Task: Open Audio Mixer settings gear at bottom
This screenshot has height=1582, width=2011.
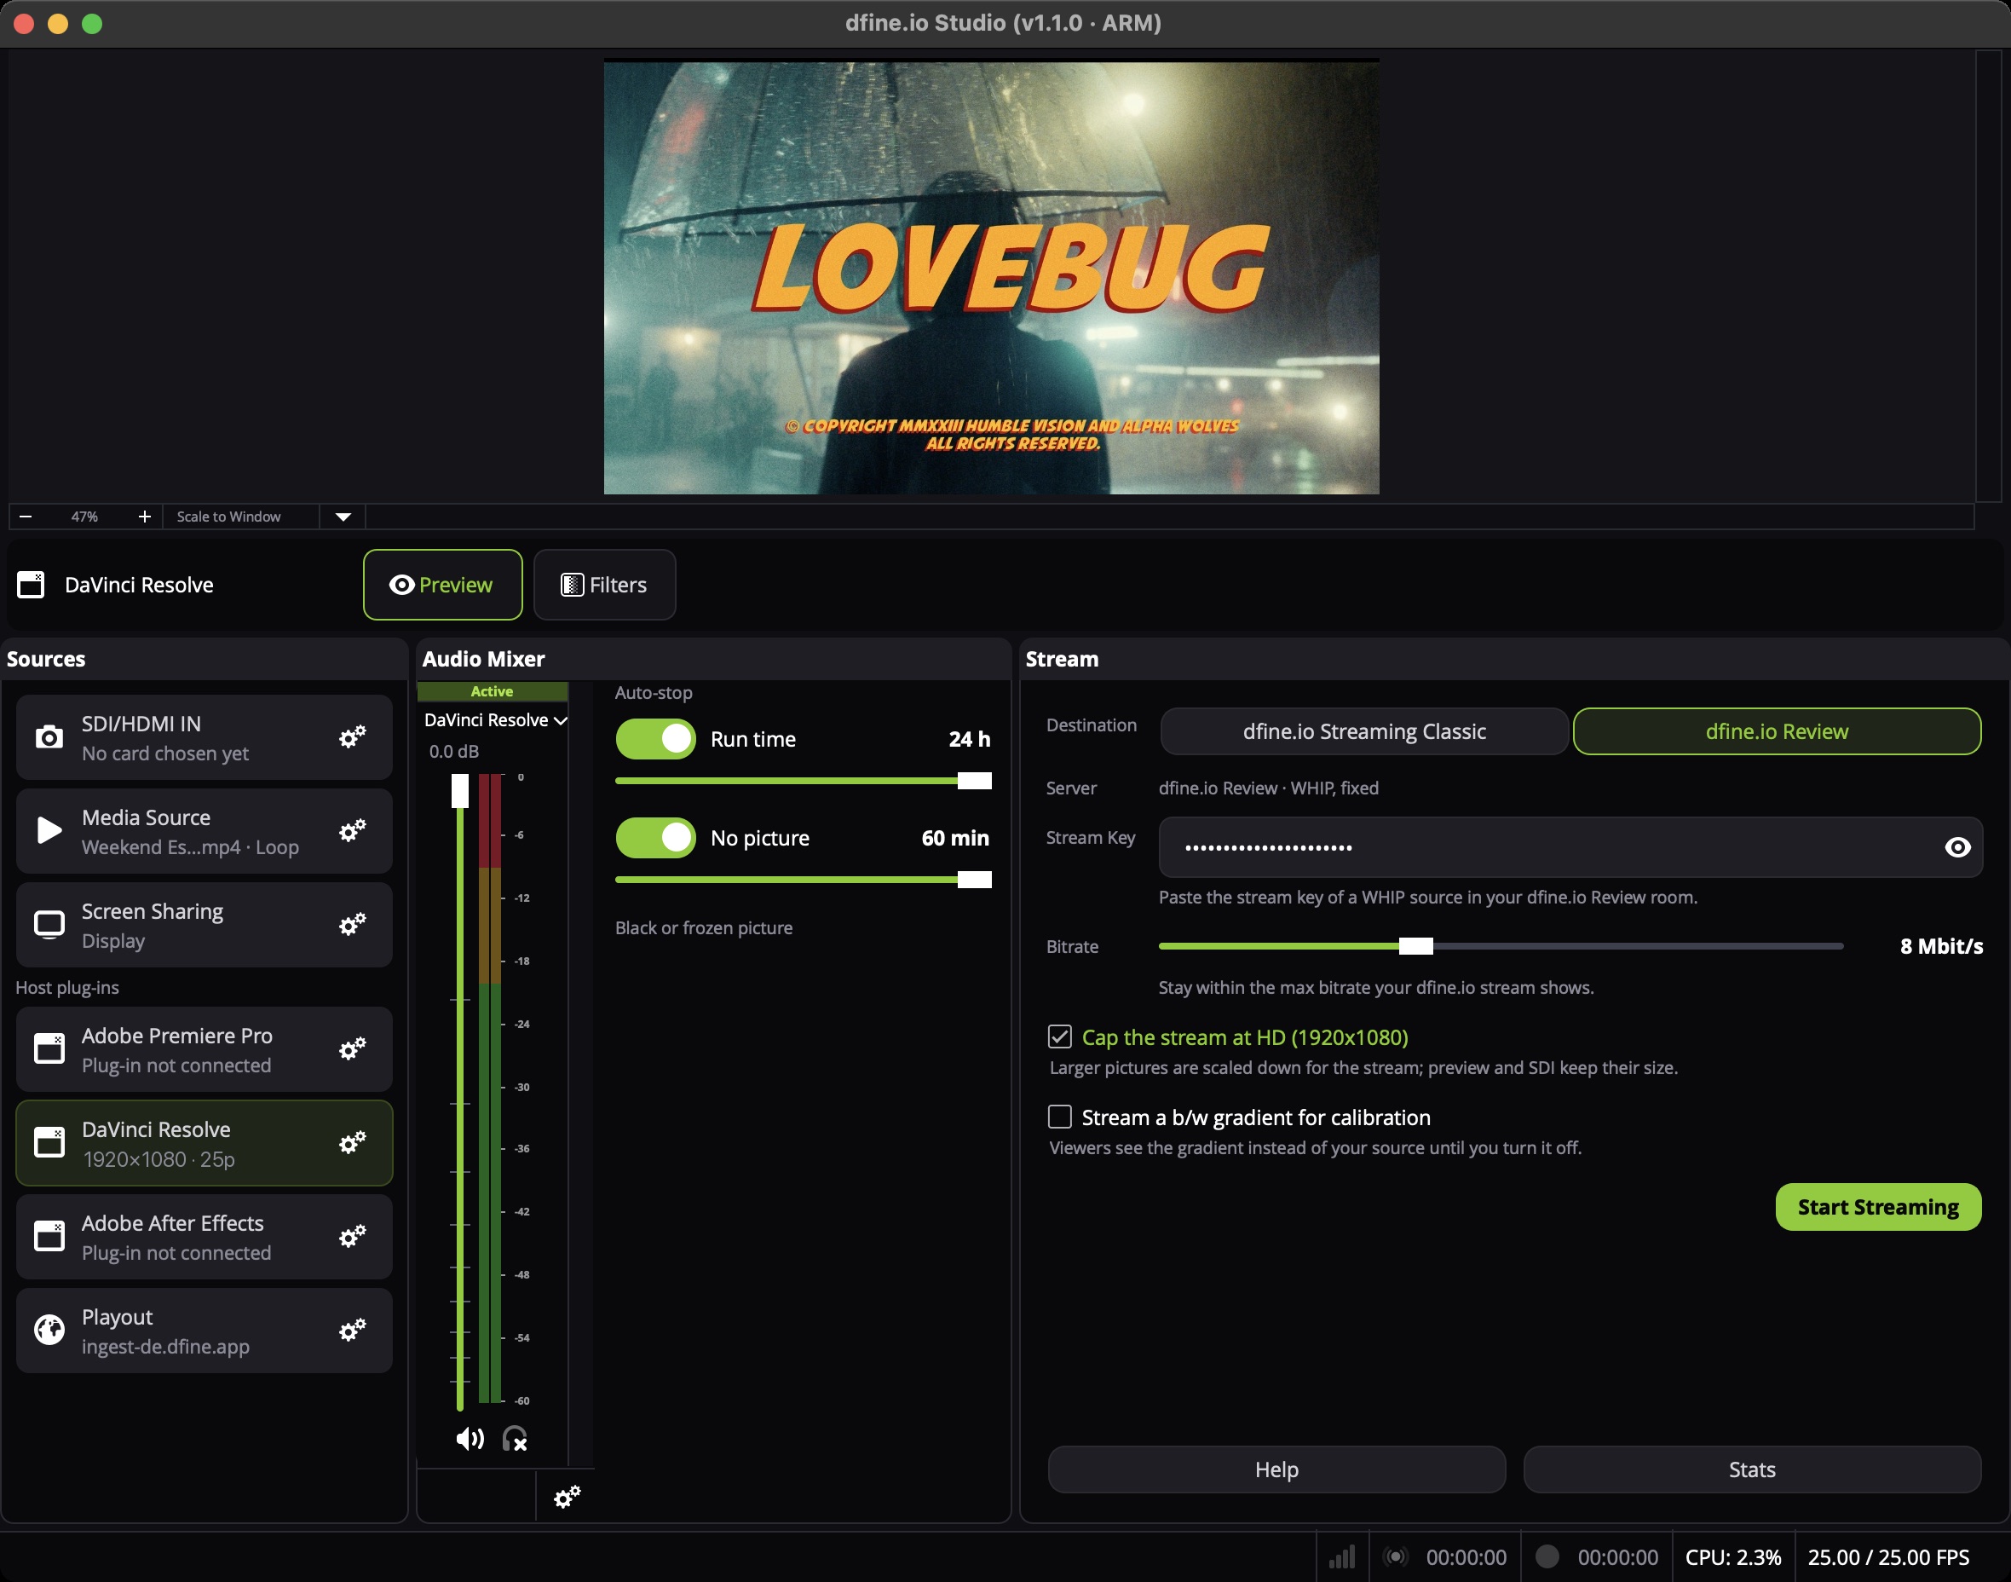Action: tap(567, 1497)
